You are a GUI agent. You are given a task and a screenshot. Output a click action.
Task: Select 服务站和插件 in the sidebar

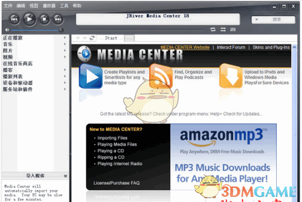coord(17,89)
